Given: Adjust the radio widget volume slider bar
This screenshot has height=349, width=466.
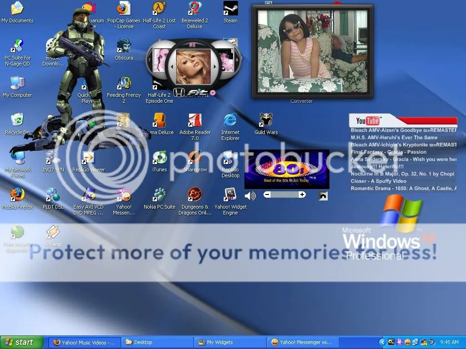Looking at the screenshot, I should [284, 194].
